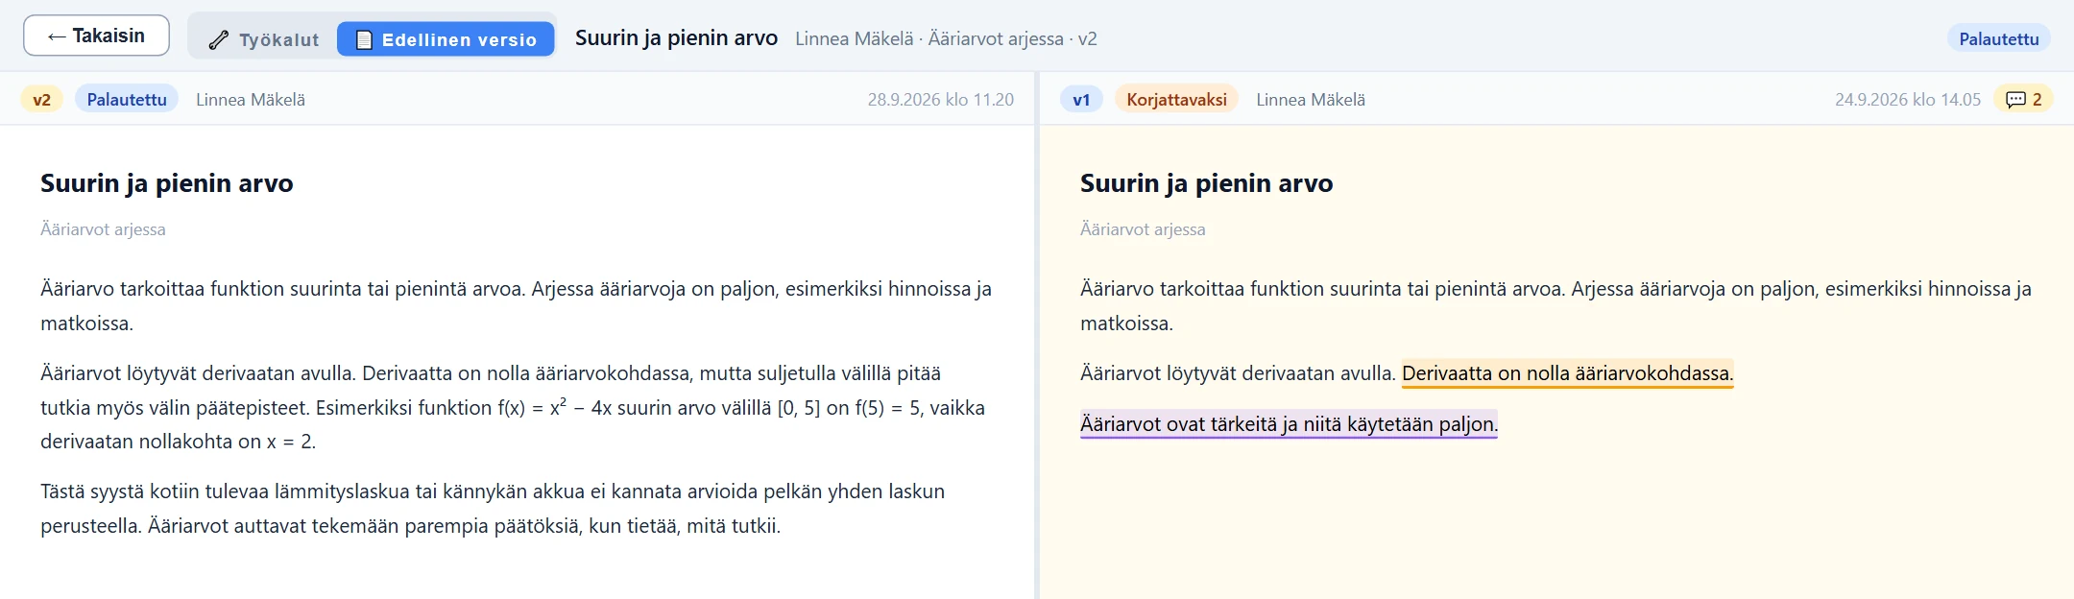Click author name Linnea Mäkelä in v2 pane
The image size is (2074, 599).
pos(251,99)
